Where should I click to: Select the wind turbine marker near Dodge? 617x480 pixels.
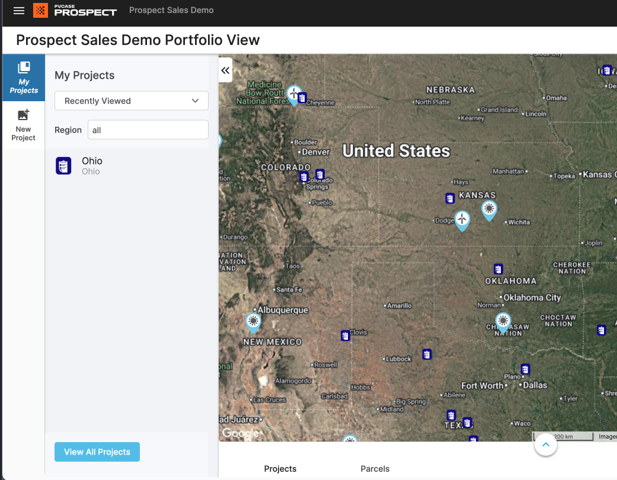tap(462, 219)
